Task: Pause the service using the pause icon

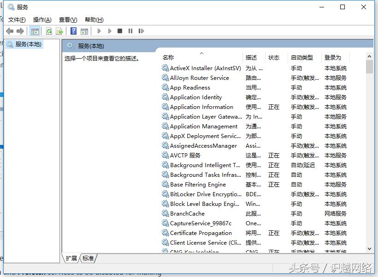Action: [x=130, y=30]
